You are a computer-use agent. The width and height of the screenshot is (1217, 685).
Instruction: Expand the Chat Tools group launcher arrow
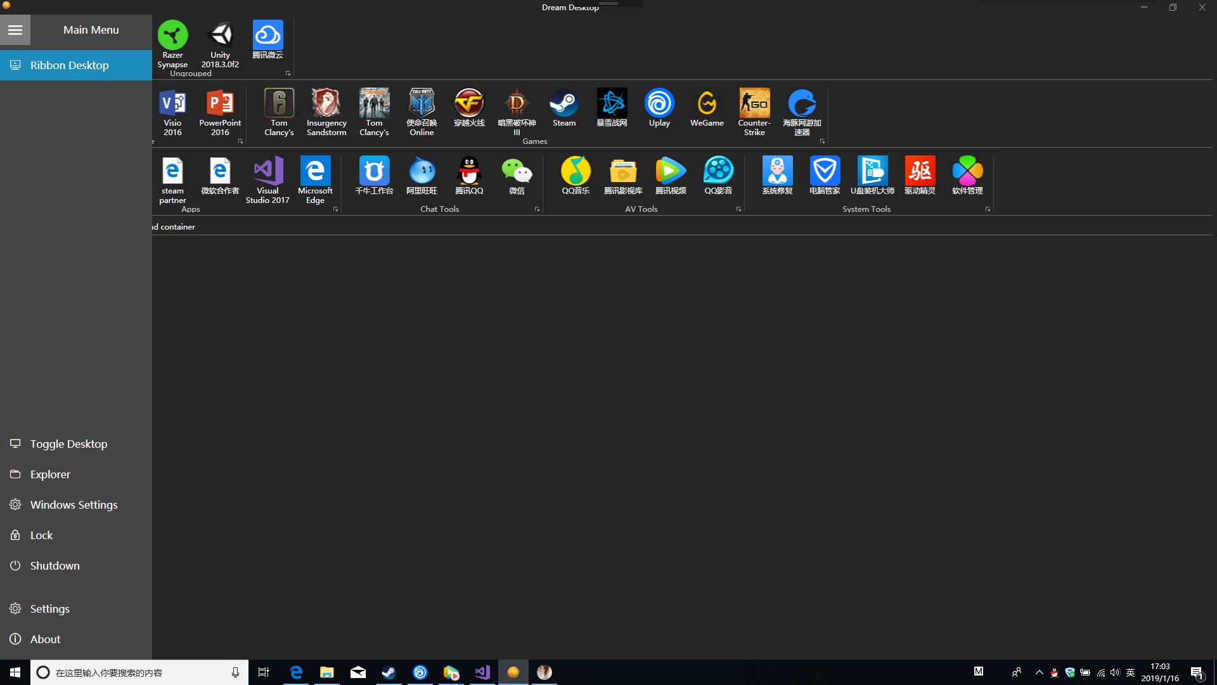[x=537, y=209]
